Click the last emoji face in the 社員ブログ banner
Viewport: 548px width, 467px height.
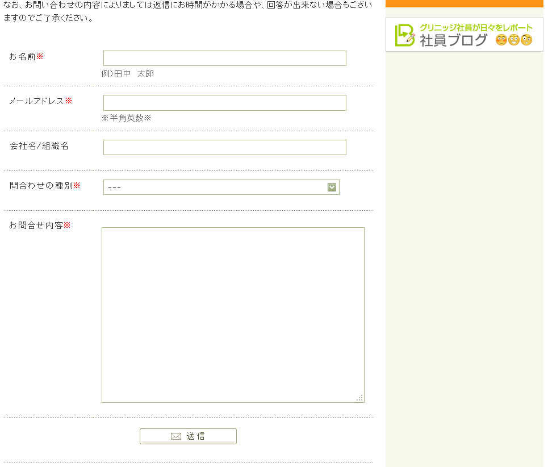526,40
